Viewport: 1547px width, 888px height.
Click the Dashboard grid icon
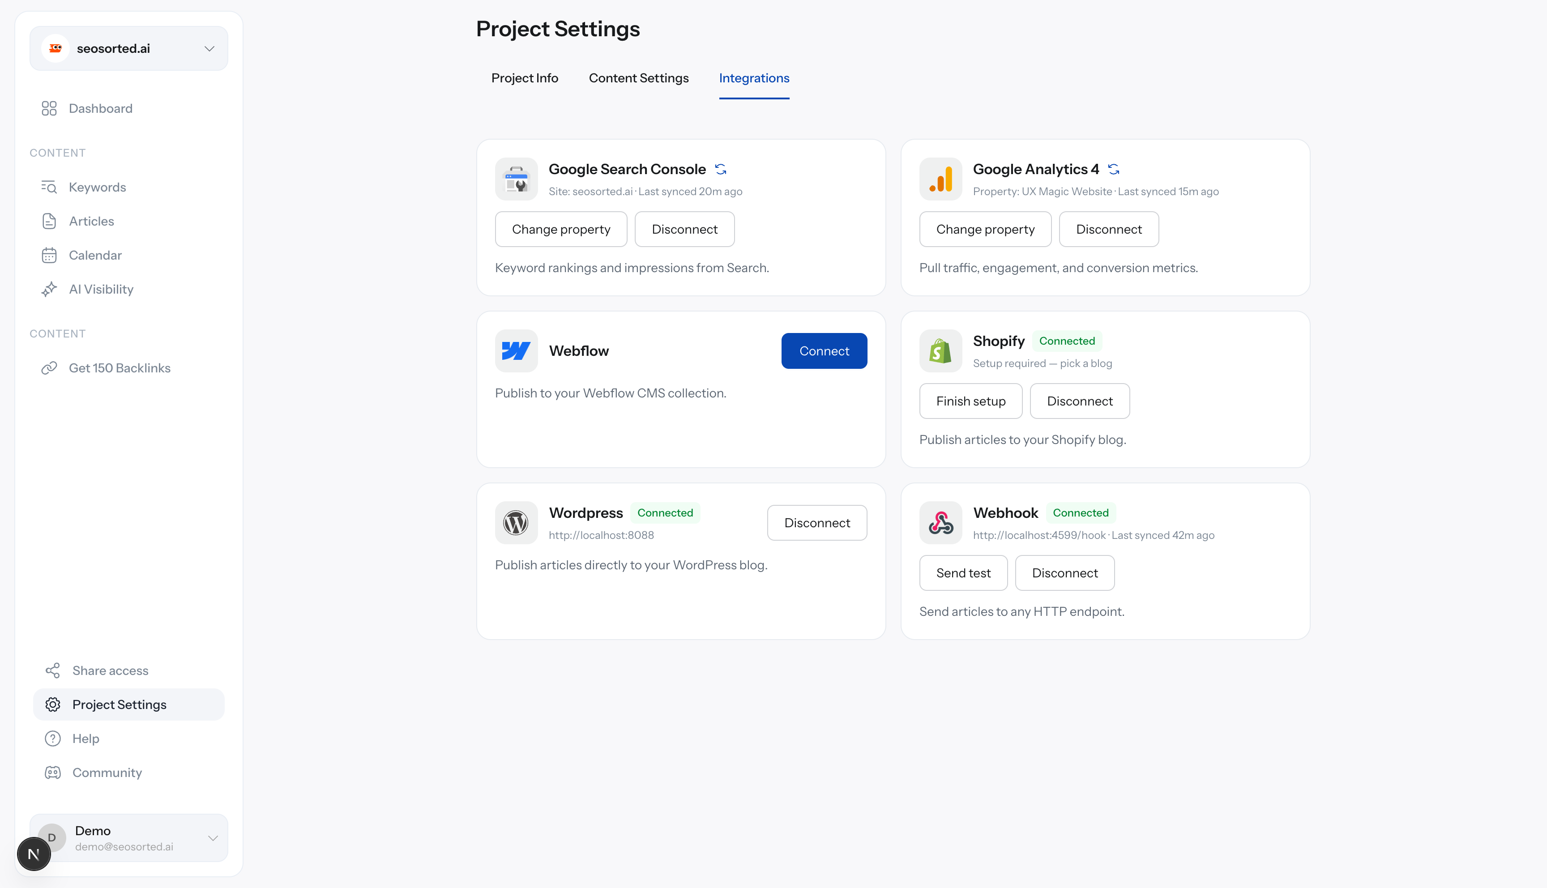point(49,109)
